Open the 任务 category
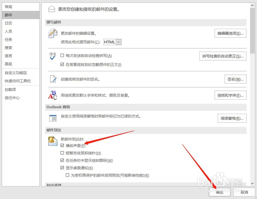Image resolution: width=257 pixels, height=199 pixels. click(21, 40)
